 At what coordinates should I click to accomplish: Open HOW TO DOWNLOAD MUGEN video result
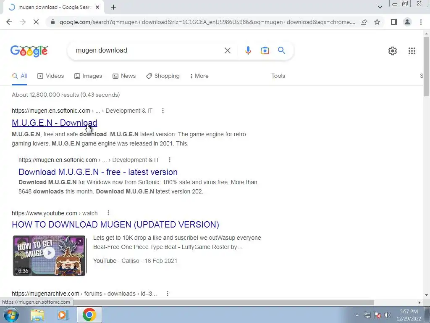[115, 225]
